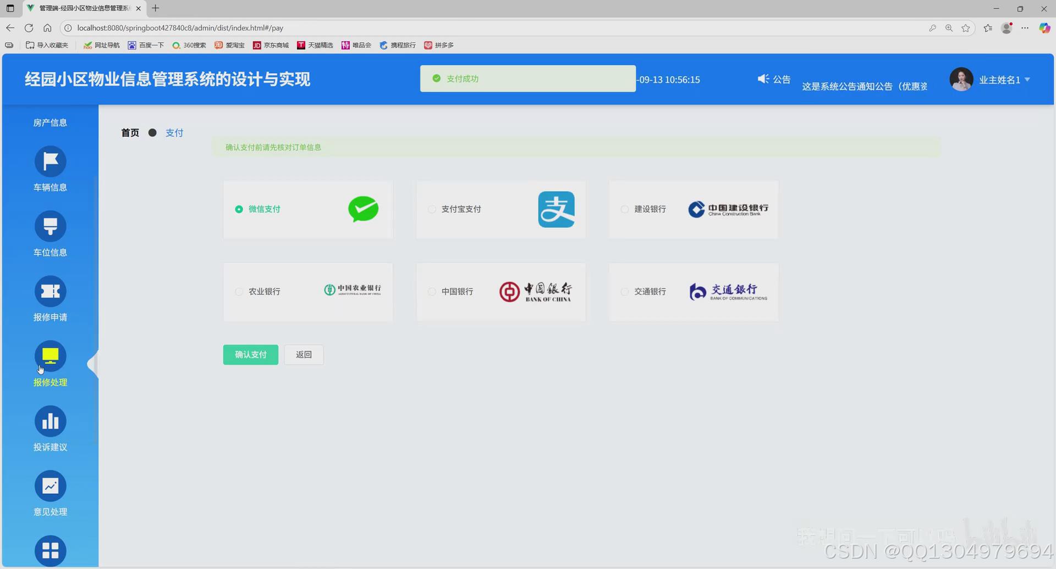This screenshot has width=1056, height=569.
Task: Open the 投诉建议 bar chart icon
Action: click(51, 421)
